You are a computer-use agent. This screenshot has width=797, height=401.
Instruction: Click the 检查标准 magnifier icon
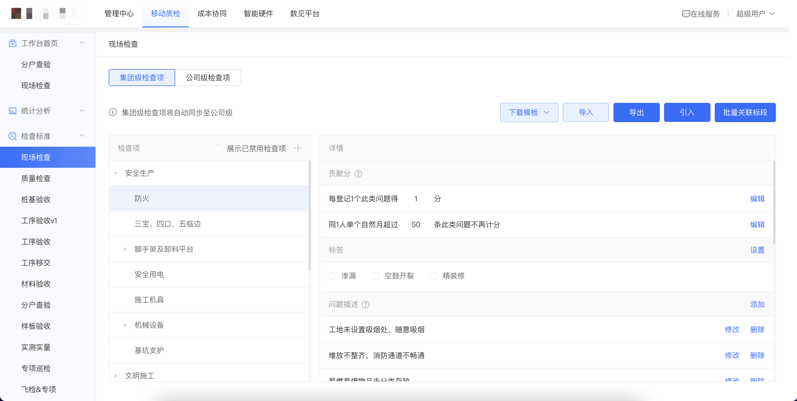click(12, 136)
